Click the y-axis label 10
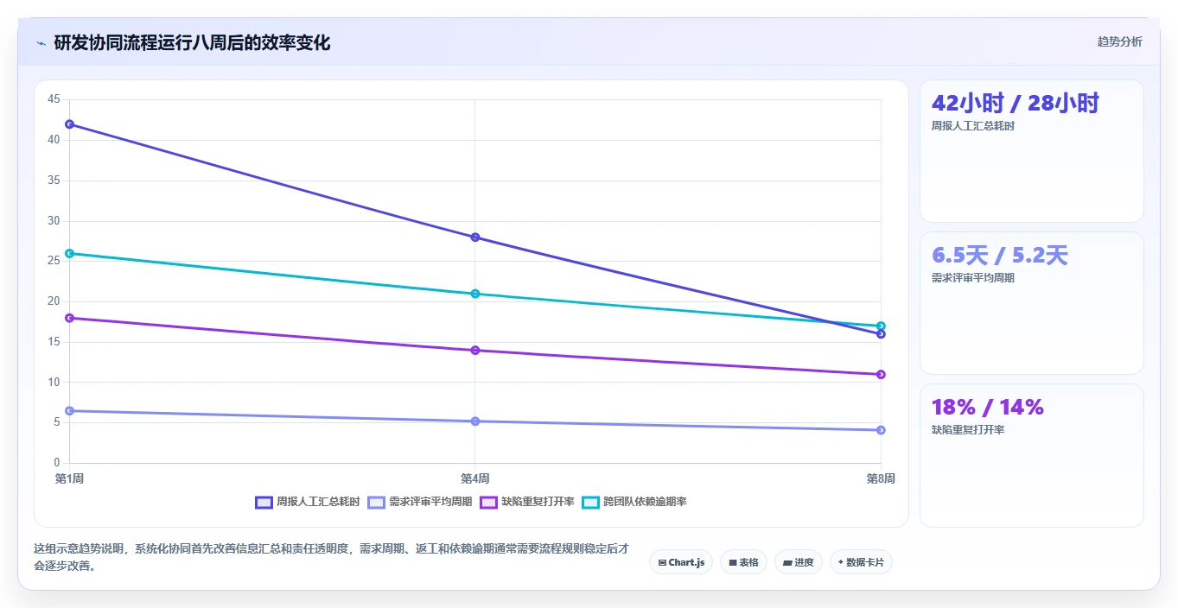Viewport: 1178px width, 608px height. click(54, 382)
